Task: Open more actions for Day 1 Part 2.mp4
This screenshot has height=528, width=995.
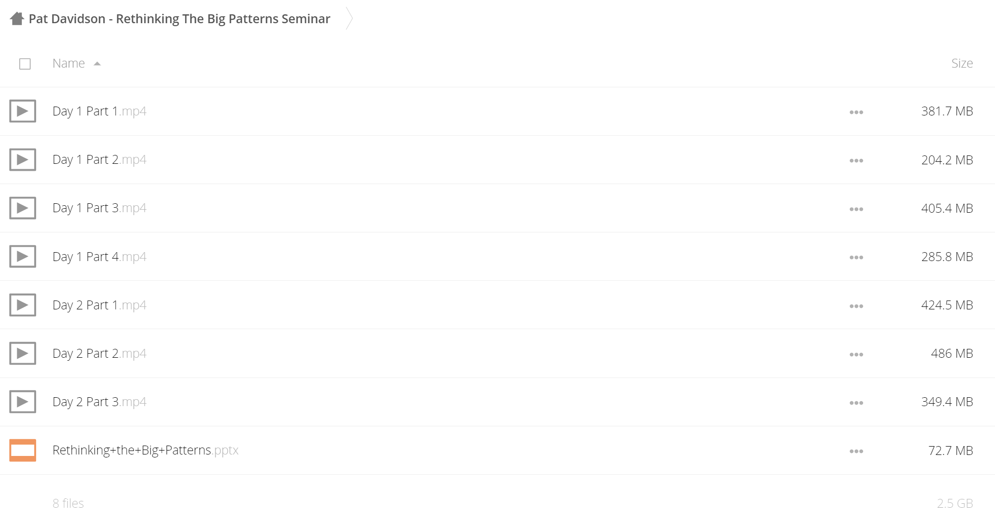Action: point(856,160)
